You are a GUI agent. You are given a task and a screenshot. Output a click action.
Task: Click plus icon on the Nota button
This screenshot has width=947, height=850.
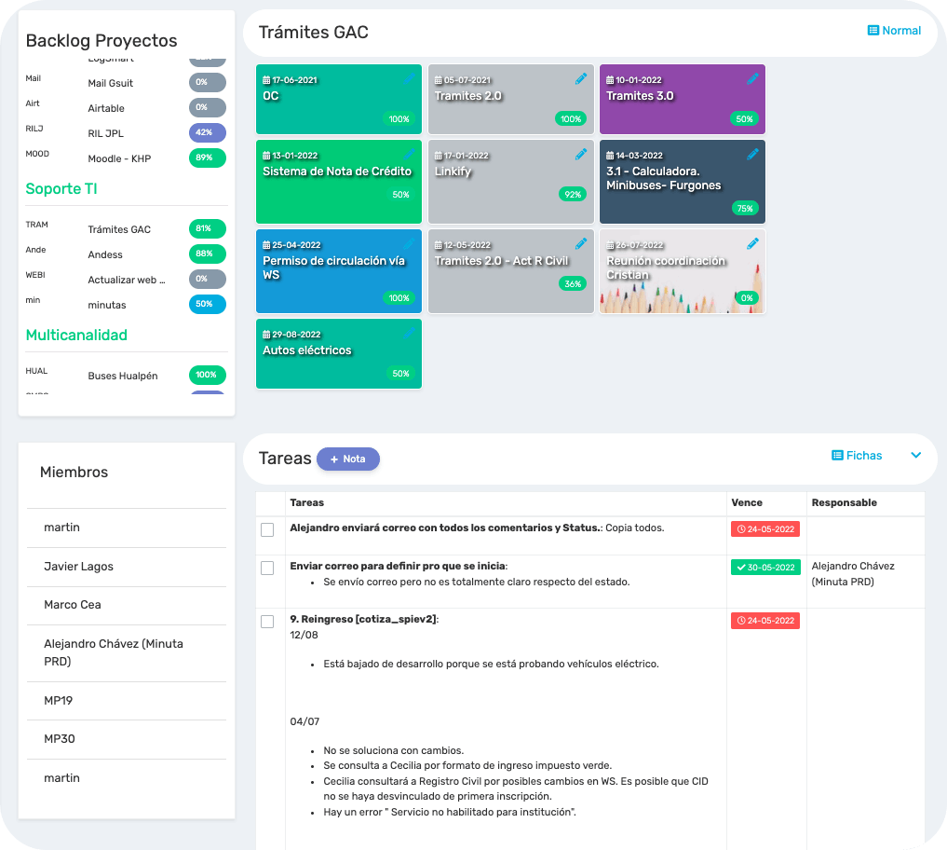334,459
